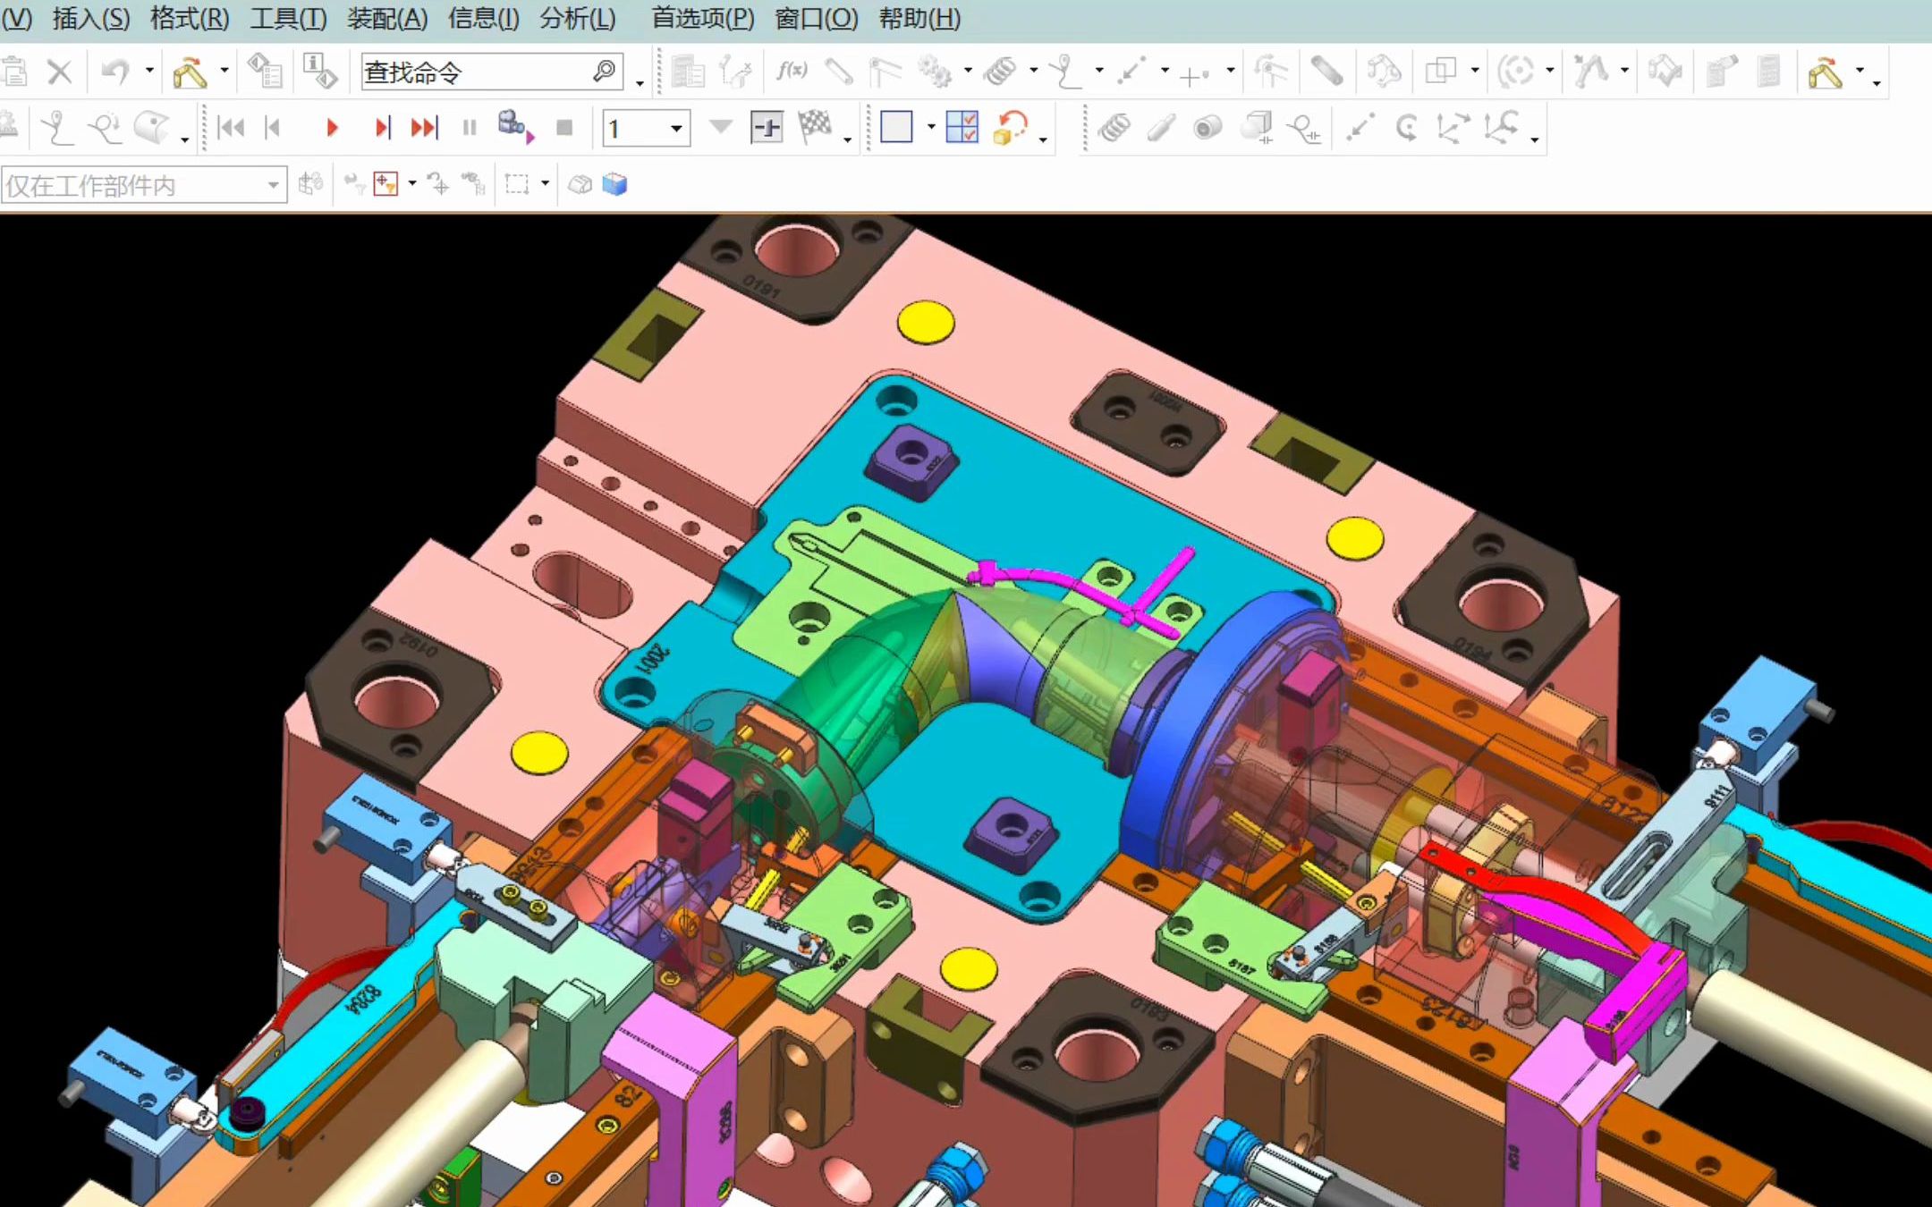Expand the 仅在工作部件内 selection scope dropdown

[273, 186]
